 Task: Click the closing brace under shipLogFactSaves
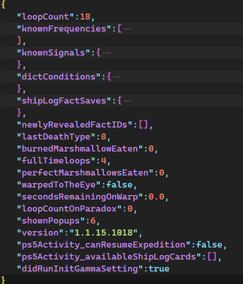click(x=19, y=113)
